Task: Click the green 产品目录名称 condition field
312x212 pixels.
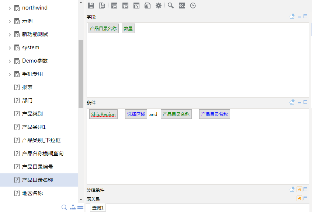Action: [x=176, y=114]
